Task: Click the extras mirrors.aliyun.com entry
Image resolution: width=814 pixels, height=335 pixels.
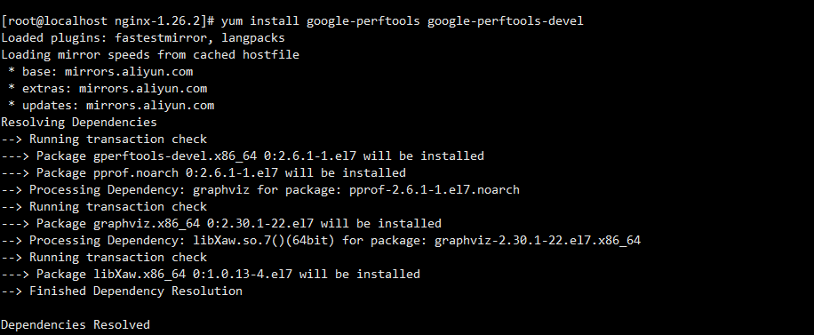Action: tap(108, 89)
